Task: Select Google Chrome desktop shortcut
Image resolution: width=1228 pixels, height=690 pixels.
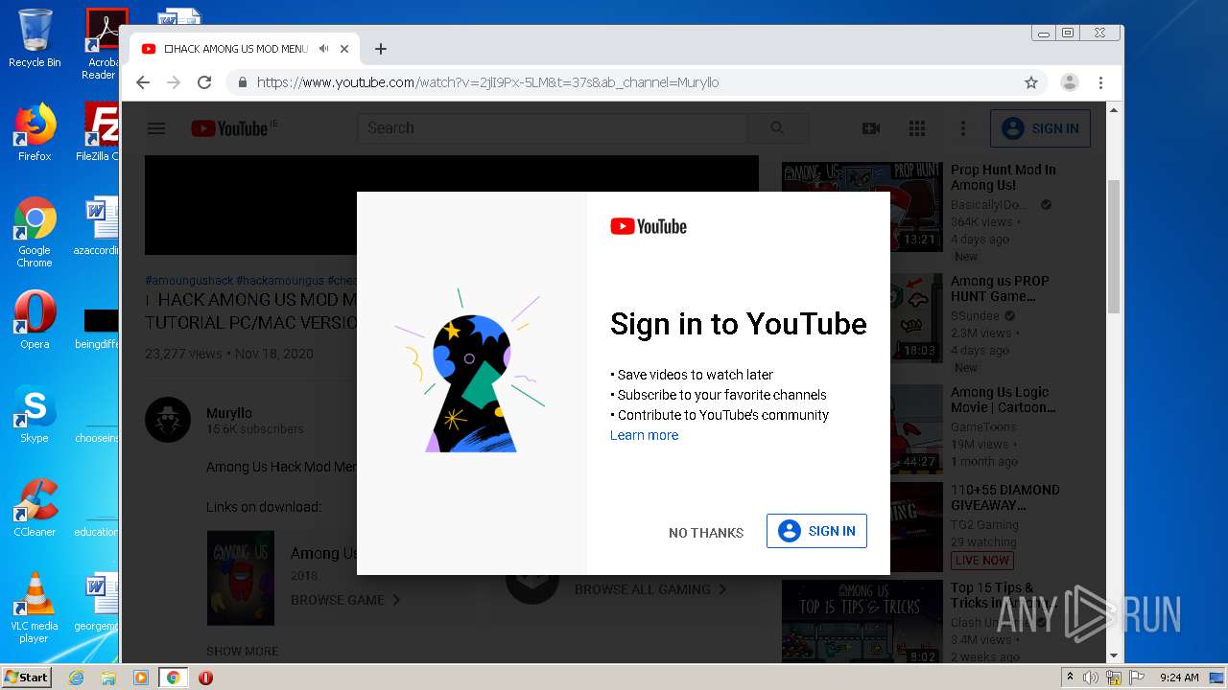Action: pyautogui.click(x=35, y=232)
